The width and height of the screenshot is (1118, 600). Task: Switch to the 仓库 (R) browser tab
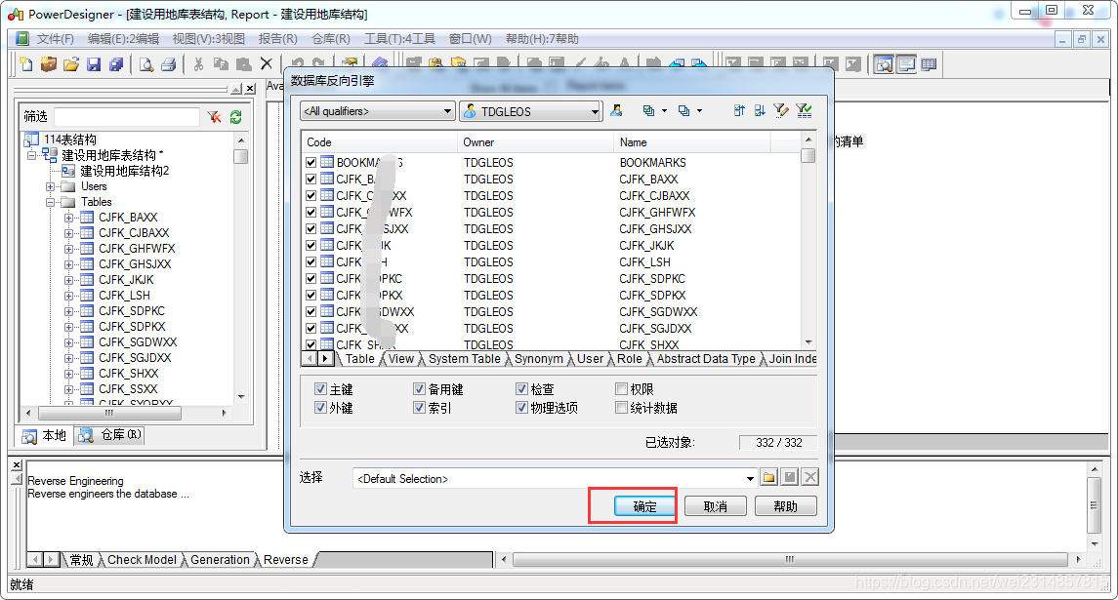click(x=110, y=435)
